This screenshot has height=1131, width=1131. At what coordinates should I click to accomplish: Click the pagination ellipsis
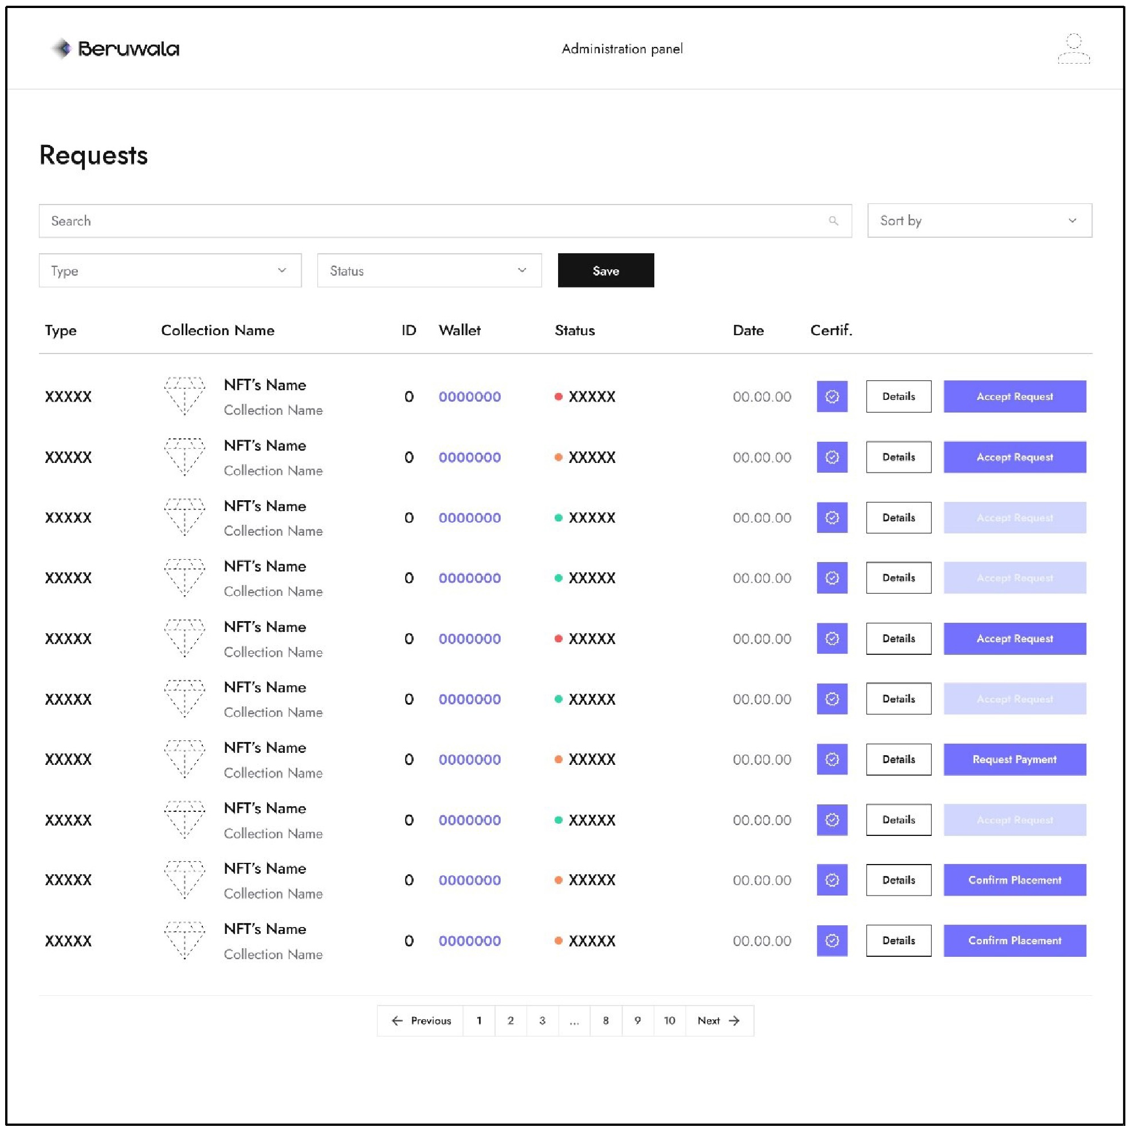(x=574, y=1021)
